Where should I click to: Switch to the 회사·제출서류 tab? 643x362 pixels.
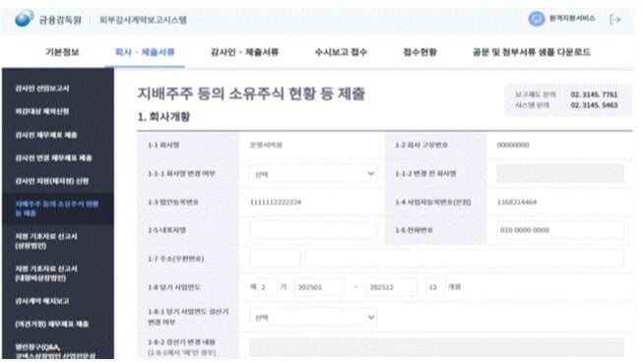click(145, 52)
